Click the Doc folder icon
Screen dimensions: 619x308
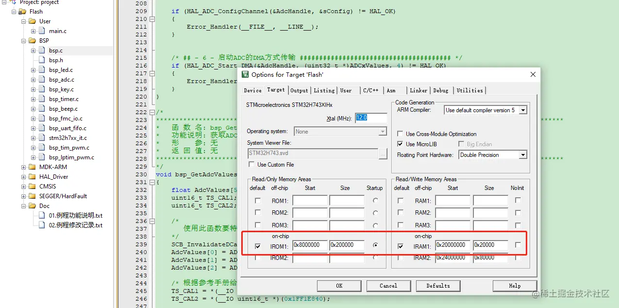[33, 206]
